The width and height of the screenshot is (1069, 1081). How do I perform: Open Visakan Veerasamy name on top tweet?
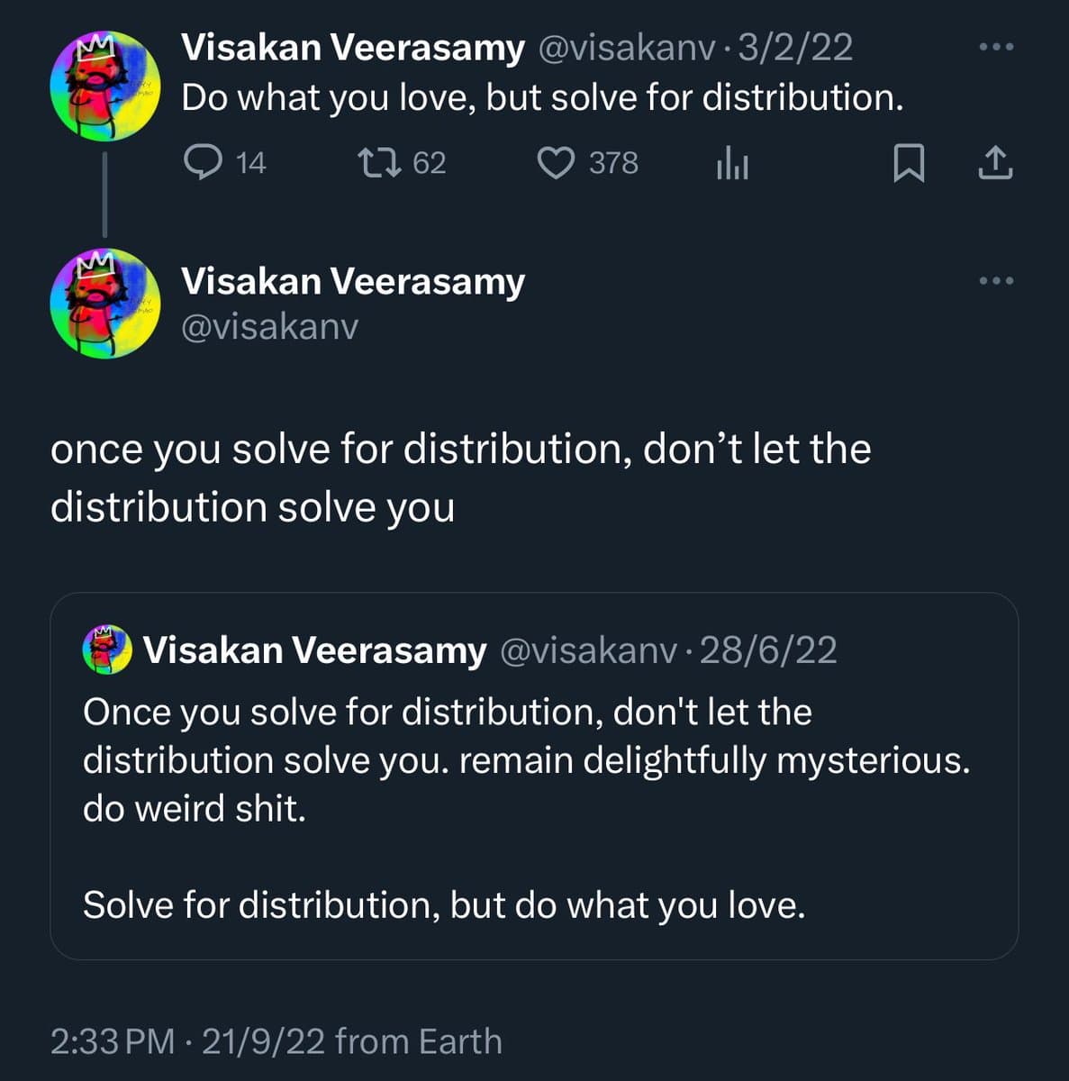tap(352, 47)
